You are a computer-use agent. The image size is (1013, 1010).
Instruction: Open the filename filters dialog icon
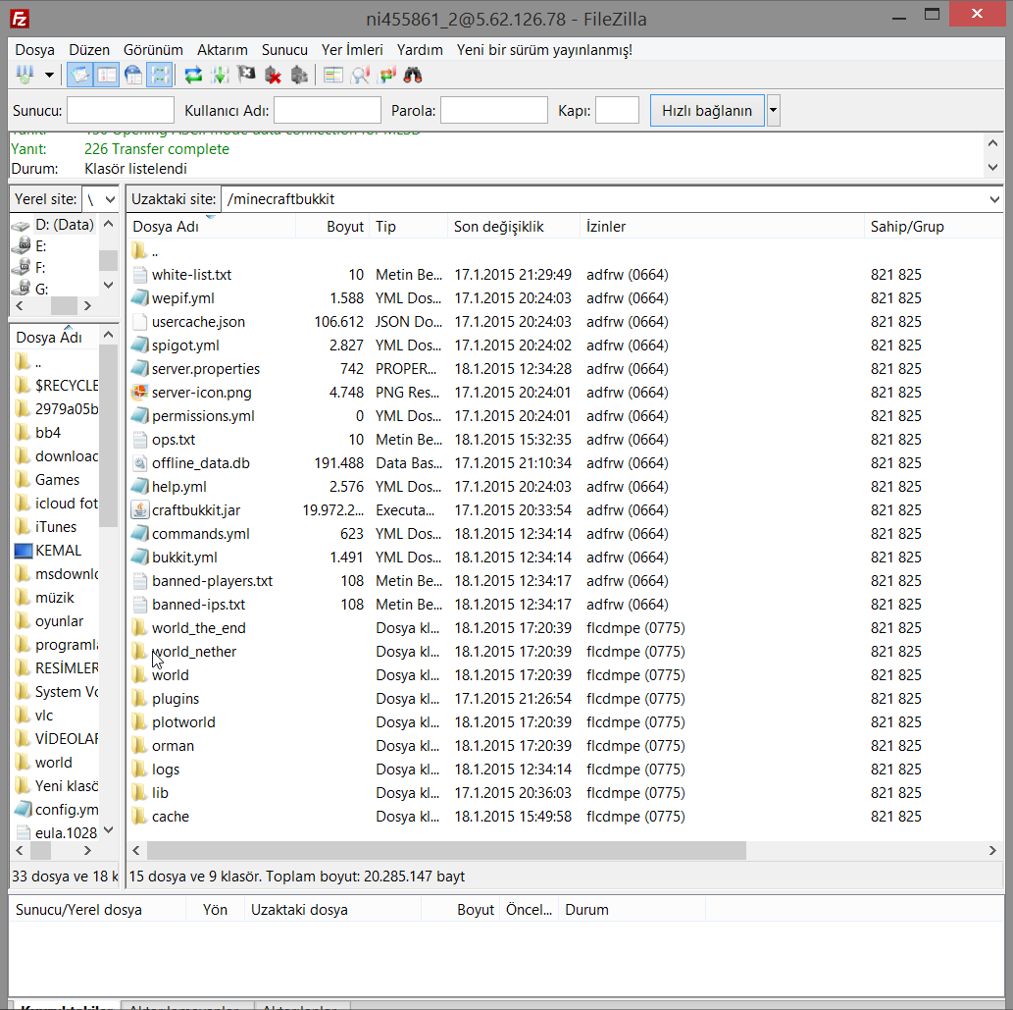[x=332, y=75]
